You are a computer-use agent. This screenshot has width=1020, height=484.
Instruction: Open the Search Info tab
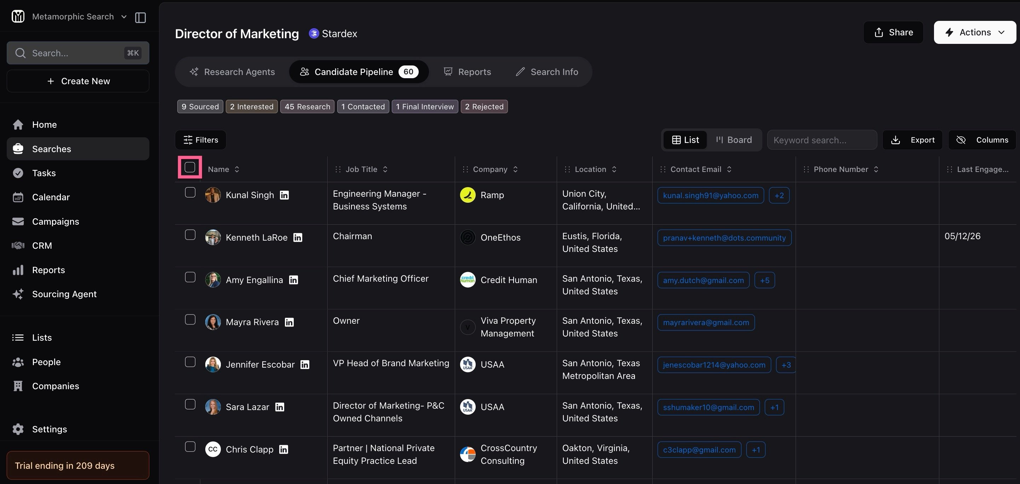tap(547, 72)
